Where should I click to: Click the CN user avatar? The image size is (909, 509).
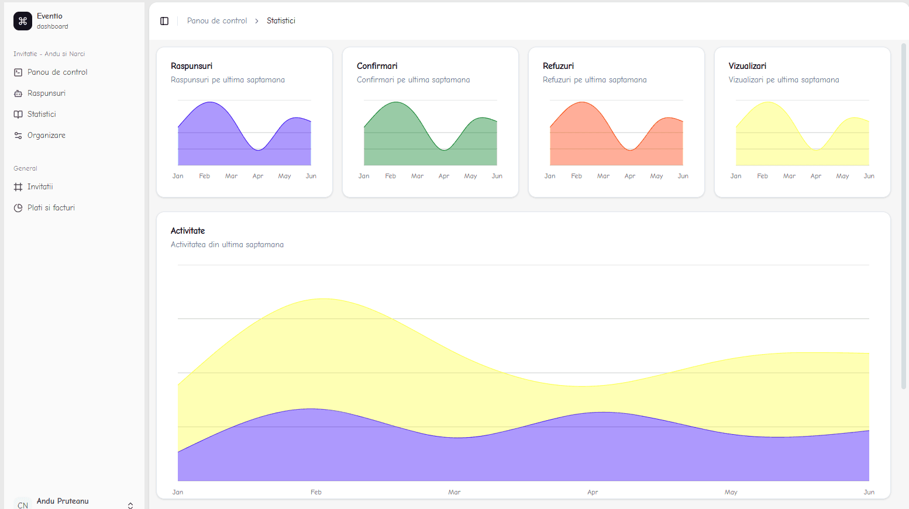click(x=23, y=504)
